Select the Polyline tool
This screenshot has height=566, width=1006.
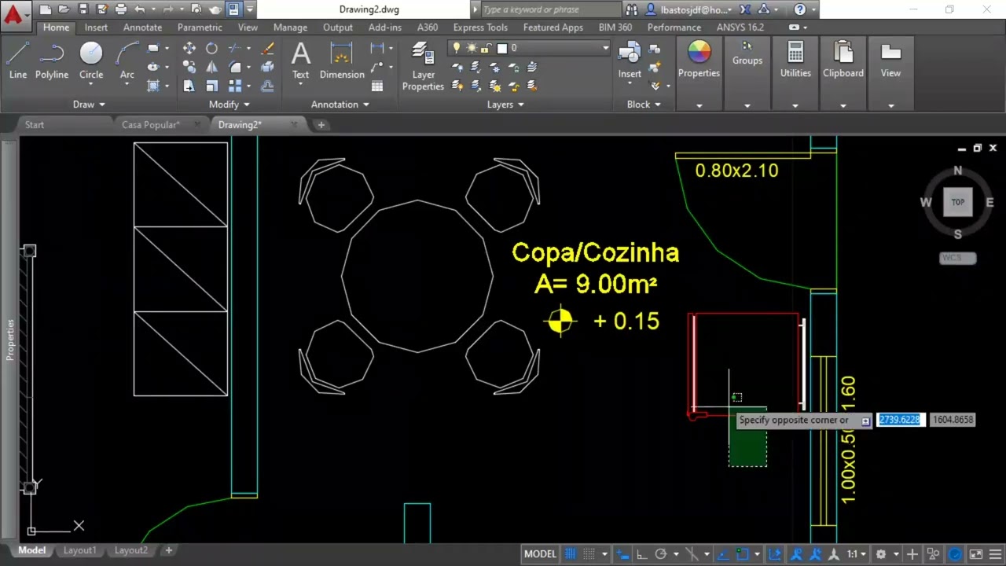click(51, 61)
